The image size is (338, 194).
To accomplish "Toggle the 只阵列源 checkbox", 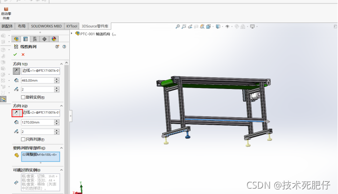I will pyautogui.click(x=23, y=139).
